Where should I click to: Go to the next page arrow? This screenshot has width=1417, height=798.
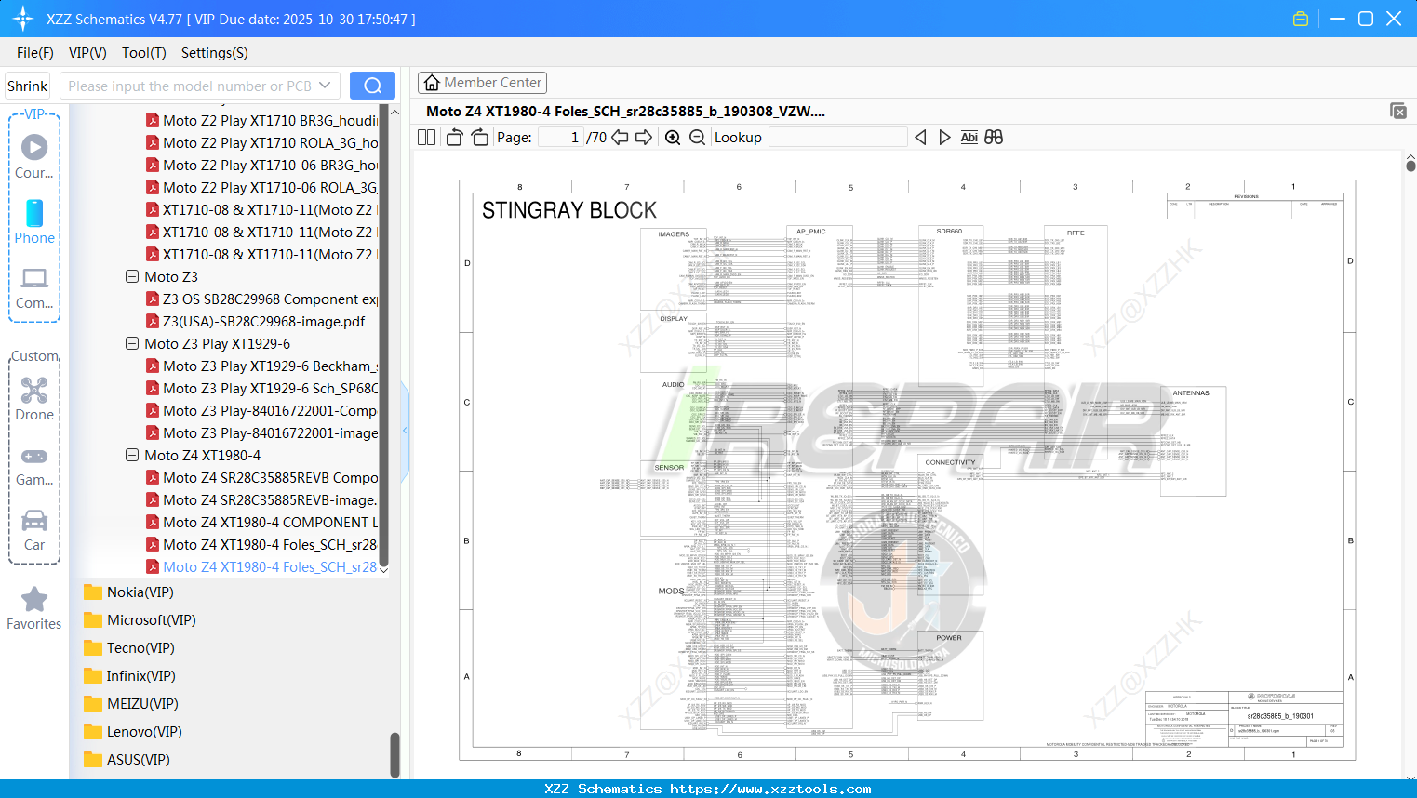[x=644, y=138]
